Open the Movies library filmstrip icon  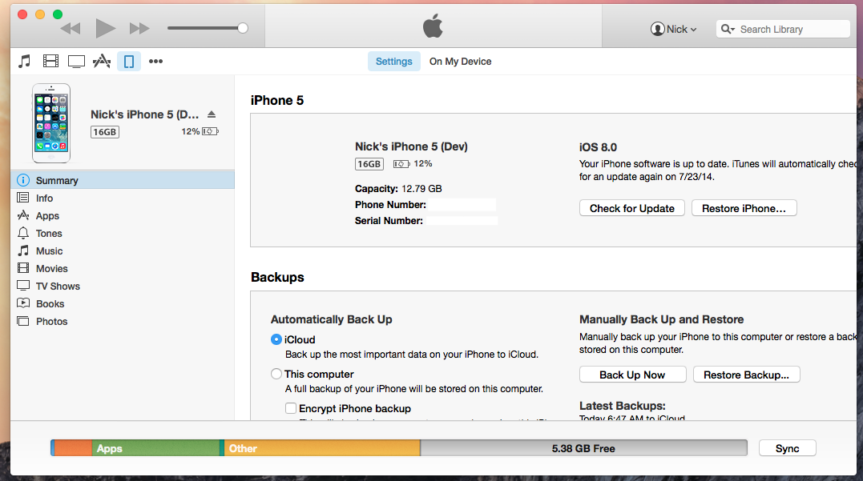click(50, 61)
